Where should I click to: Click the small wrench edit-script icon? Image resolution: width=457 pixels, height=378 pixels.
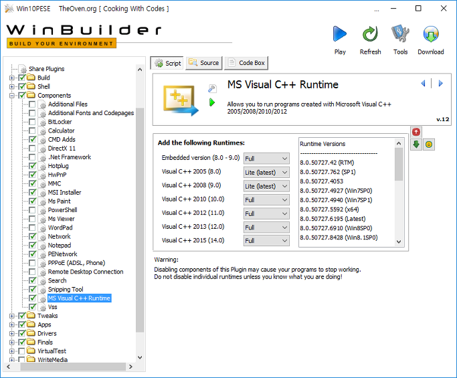[212, 88]
